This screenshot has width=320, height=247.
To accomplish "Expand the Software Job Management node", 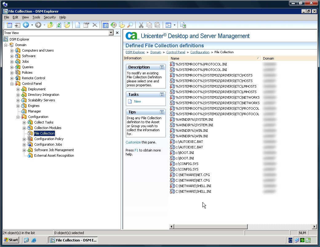I will (24, 150).
